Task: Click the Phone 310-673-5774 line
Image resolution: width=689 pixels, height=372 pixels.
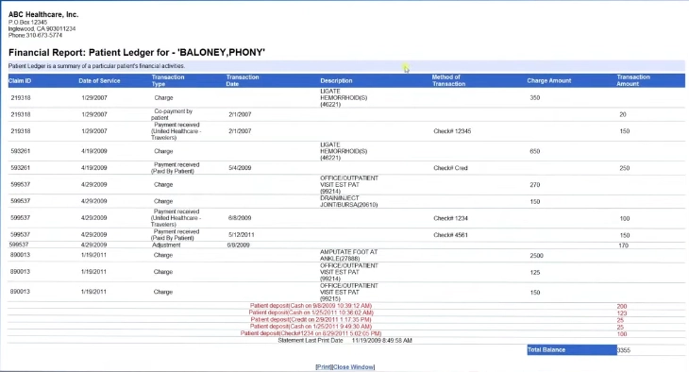Action: coord(35,35)
